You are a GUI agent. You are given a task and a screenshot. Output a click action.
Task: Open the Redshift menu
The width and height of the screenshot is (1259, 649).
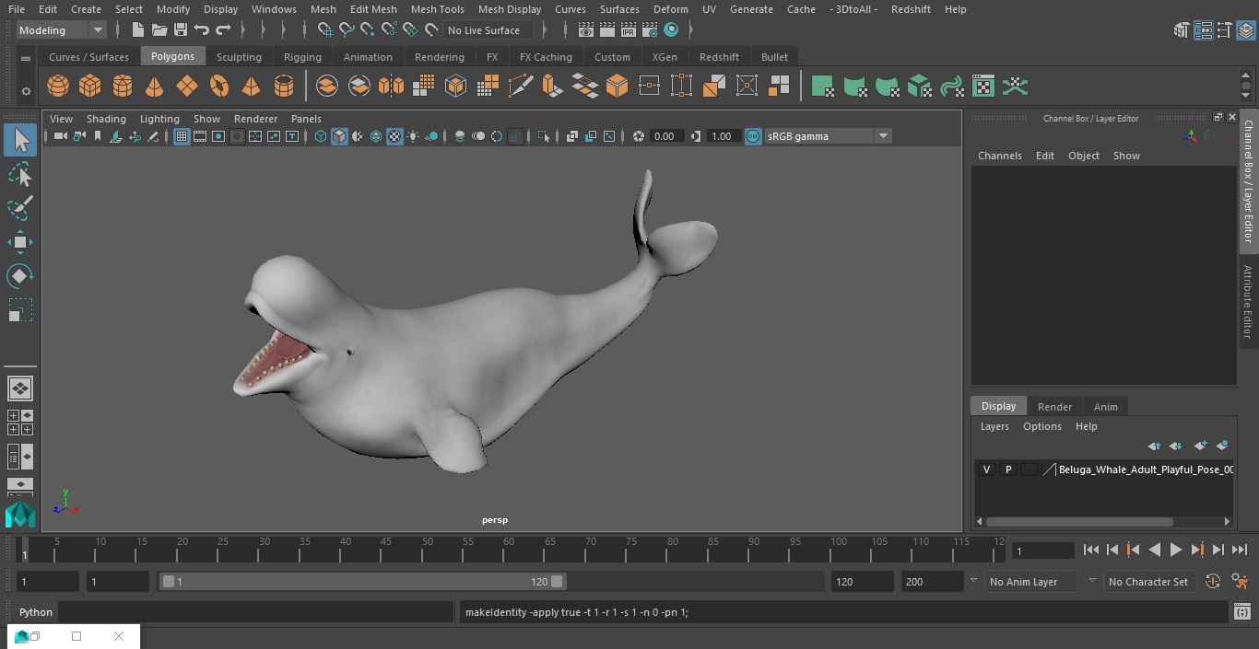coord(911,9)
